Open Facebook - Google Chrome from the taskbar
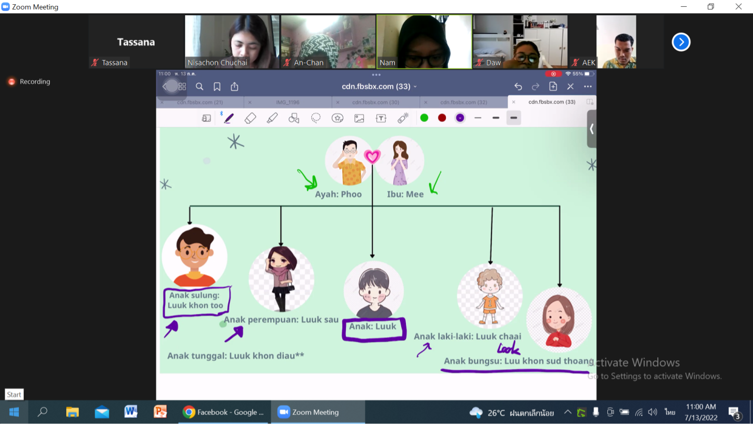Screen dimensions: 753x426 point(223,412)
